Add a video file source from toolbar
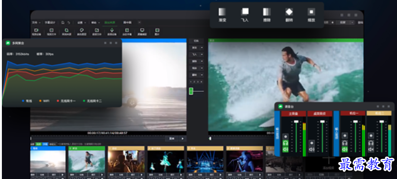 (x=51, y=30)
